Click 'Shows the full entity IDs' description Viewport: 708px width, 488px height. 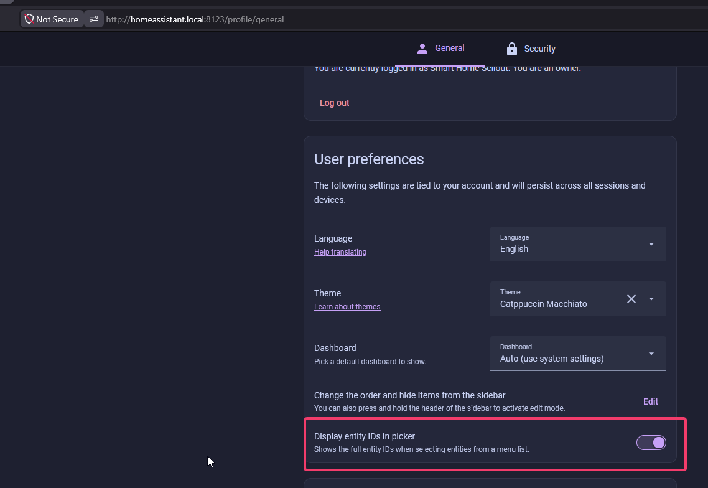point(421,449)
